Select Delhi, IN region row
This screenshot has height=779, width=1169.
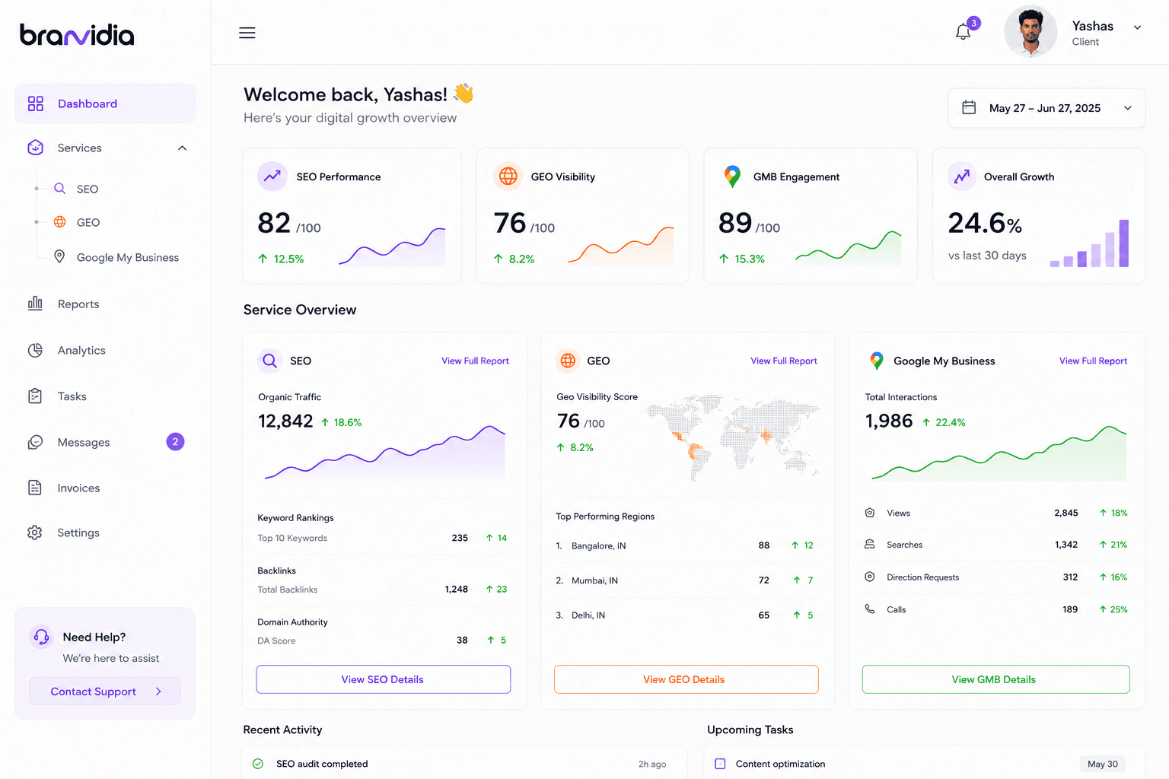pyautogui.click(x=686, y=615)
